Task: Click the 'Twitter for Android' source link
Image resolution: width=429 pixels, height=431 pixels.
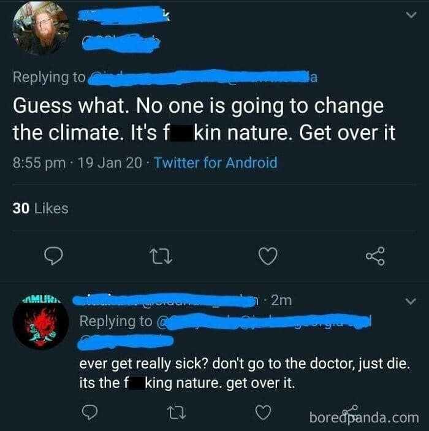Action: pos(216,163)
